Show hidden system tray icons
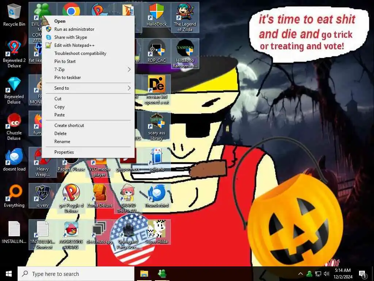 [x=301, y=274]
